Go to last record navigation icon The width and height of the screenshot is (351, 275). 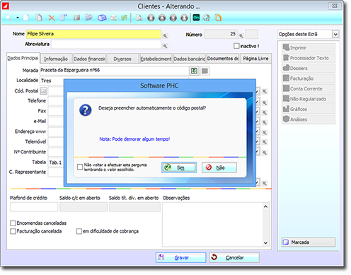coord(184,18)
